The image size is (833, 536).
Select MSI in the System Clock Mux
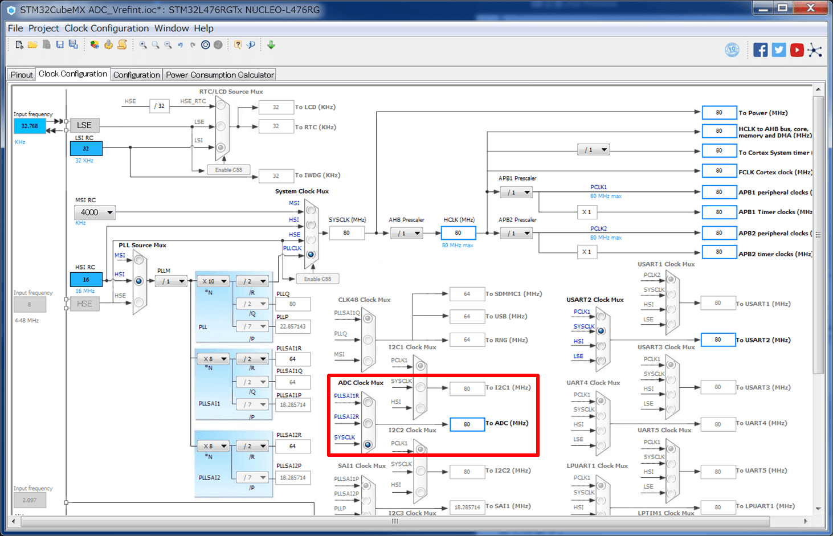(x=311, y=210)
